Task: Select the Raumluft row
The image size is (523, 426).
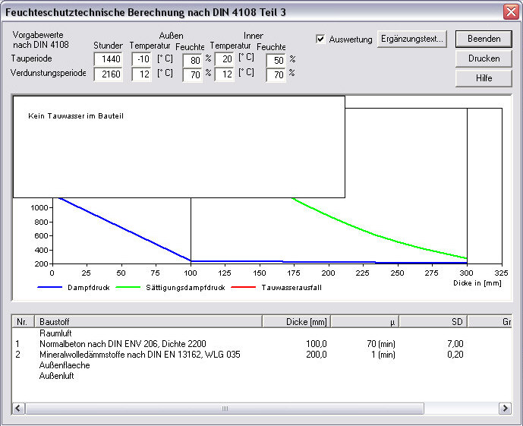Action: [261, 333]
